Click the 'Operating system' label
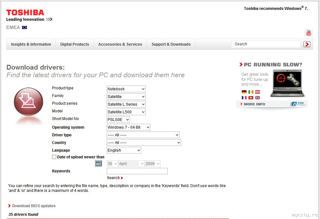This screenshot has height=219, width=320. (x=68, y=127)
